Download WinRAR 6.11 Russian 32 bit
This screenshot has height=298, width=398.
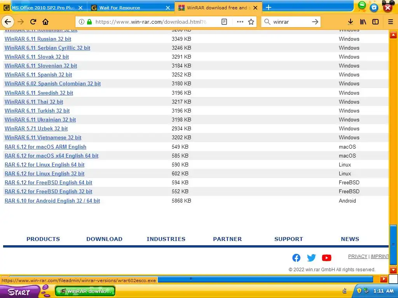pos(38,39)
